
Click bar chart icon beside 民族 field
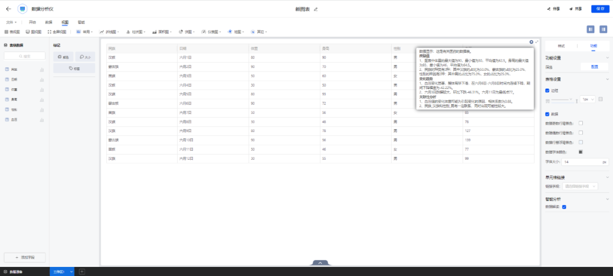41,70
